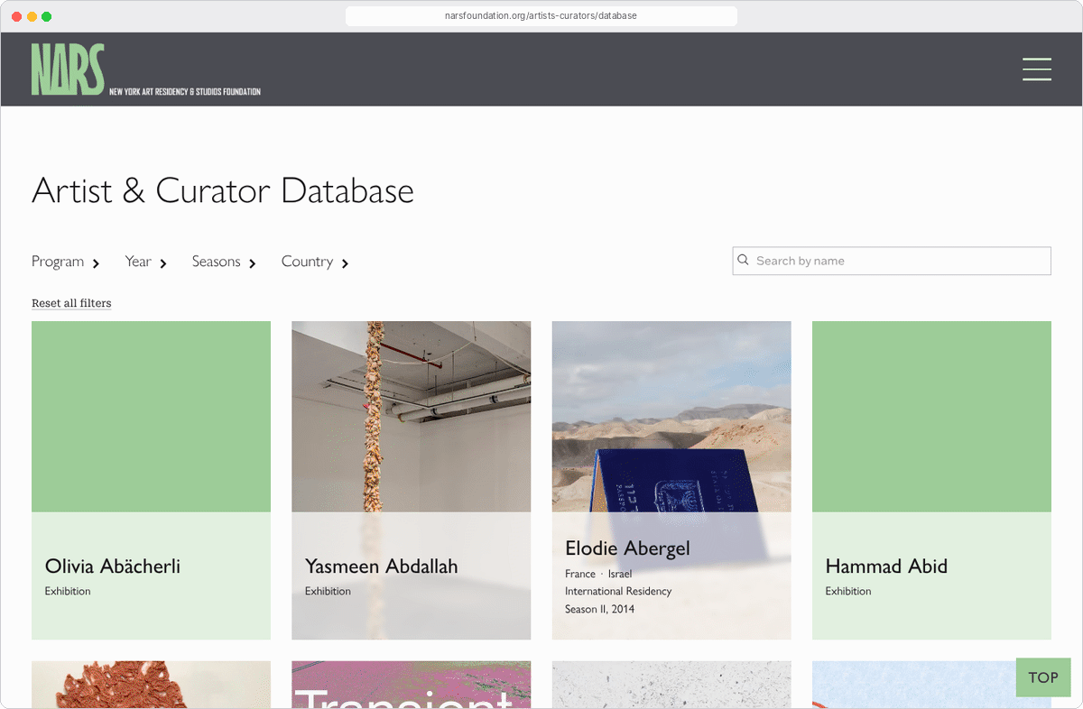The image size is (1083, 709).
Task: Click the red lace artwork thumbnail
Action: tap(151, 685)
